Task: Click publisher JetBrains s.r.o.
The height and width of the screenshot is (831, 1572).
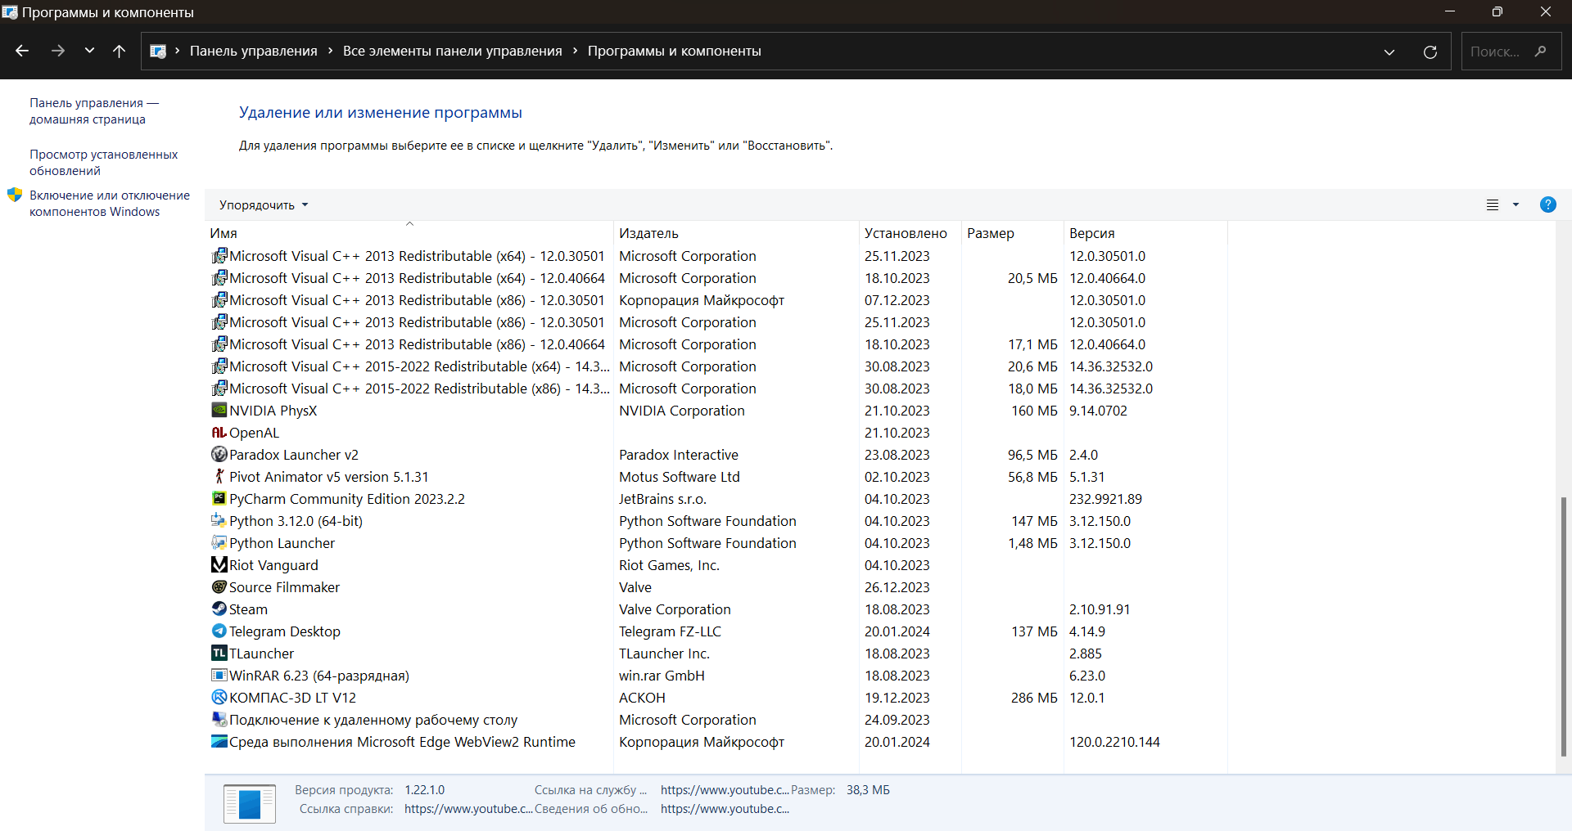Action: click(x=662, y=499)
